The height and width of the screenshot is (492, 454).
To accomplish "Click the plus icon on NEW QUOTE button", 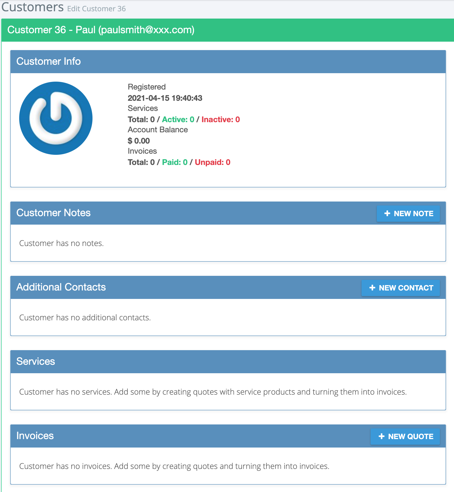I will point(382,437).
